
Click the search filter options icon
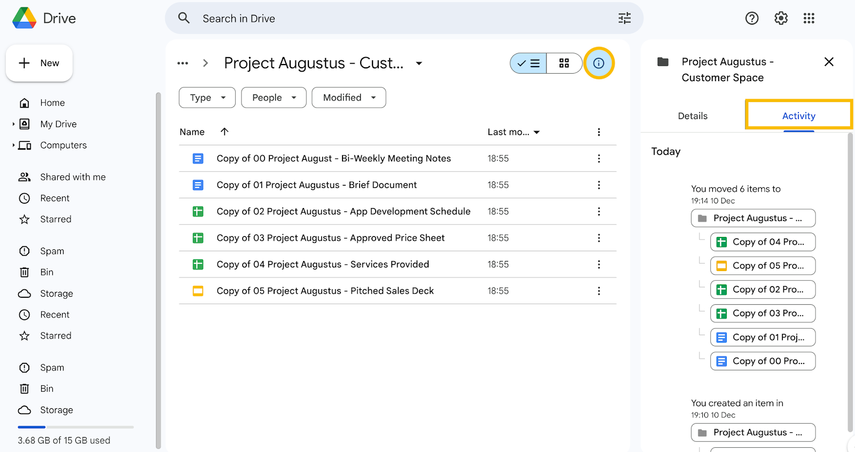click(x=624, y=19)
